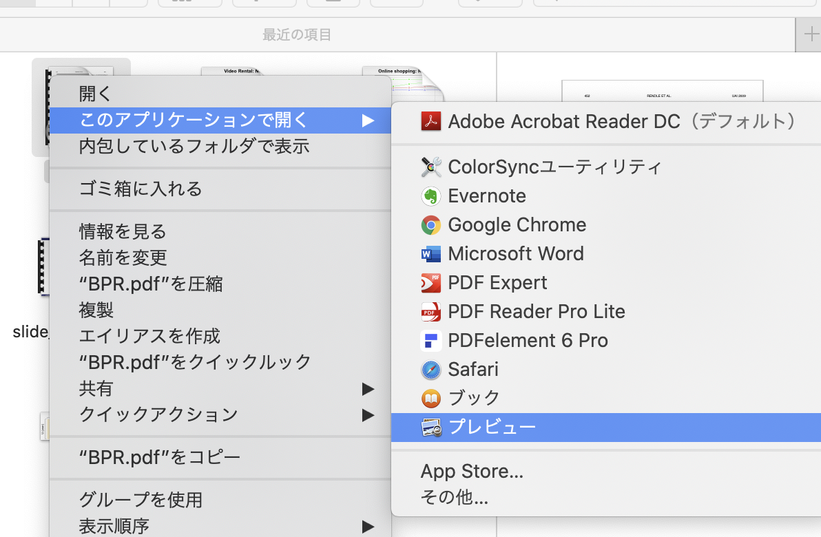Pick Evernote label from app list
This screenshot has height=537, width=821.
(x=487, y=196)
